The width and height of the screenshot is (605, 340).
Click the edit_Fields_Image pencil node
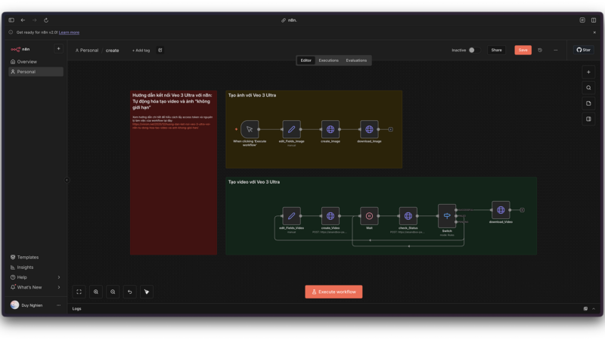[x=291, y=129]
